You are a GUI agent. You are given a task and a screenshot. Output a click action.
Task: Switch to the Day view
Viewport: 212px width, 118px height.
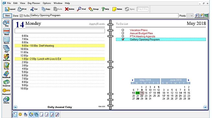click(6, 24)
